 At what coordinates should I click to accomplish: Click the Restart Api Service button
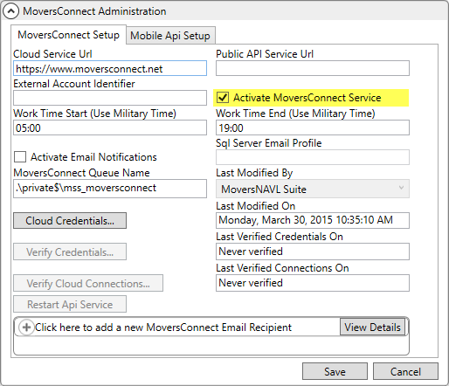[x=70, y=304]
